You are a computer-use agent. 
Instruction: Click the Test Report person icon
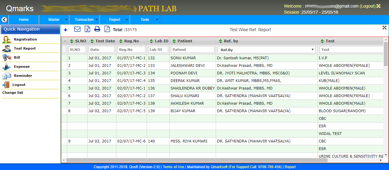click(x=7, y=48)
